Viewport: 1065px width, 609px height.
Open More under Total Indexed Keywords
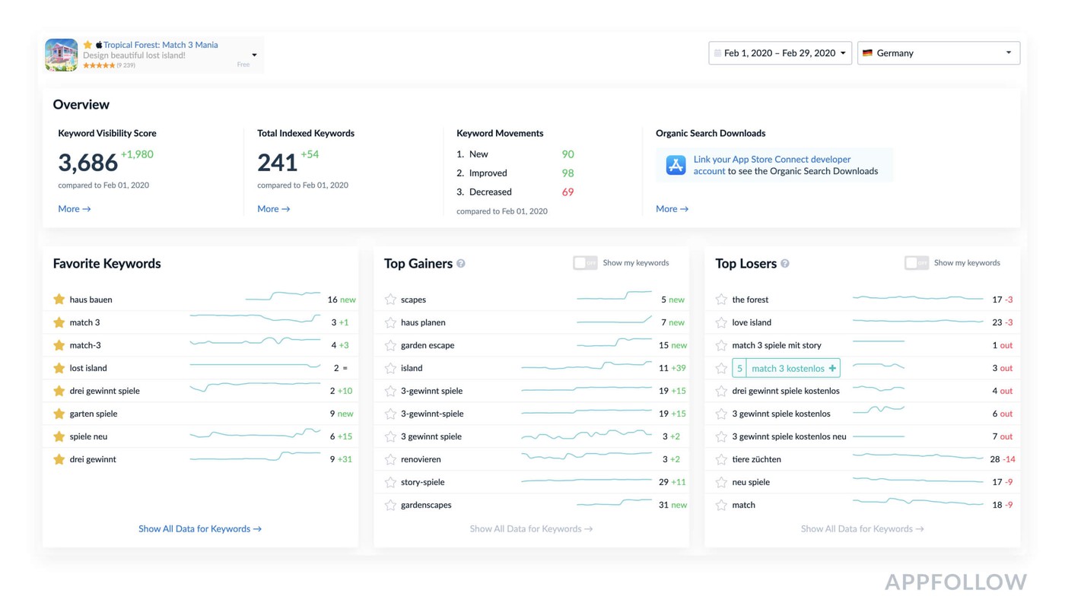click(x=273, y=209)
